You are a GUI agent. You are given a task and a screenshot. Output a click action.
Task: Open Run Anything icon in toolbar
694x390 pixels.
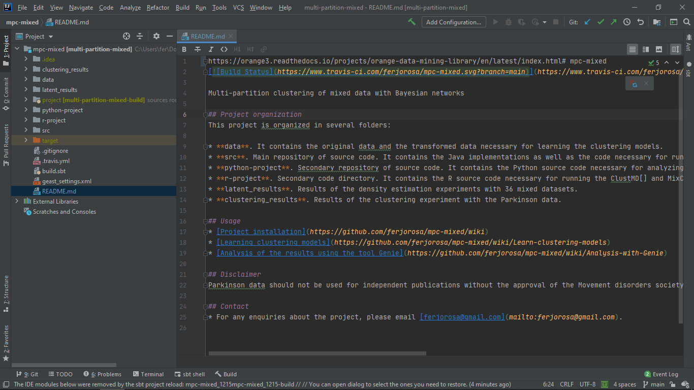[673, 22]
